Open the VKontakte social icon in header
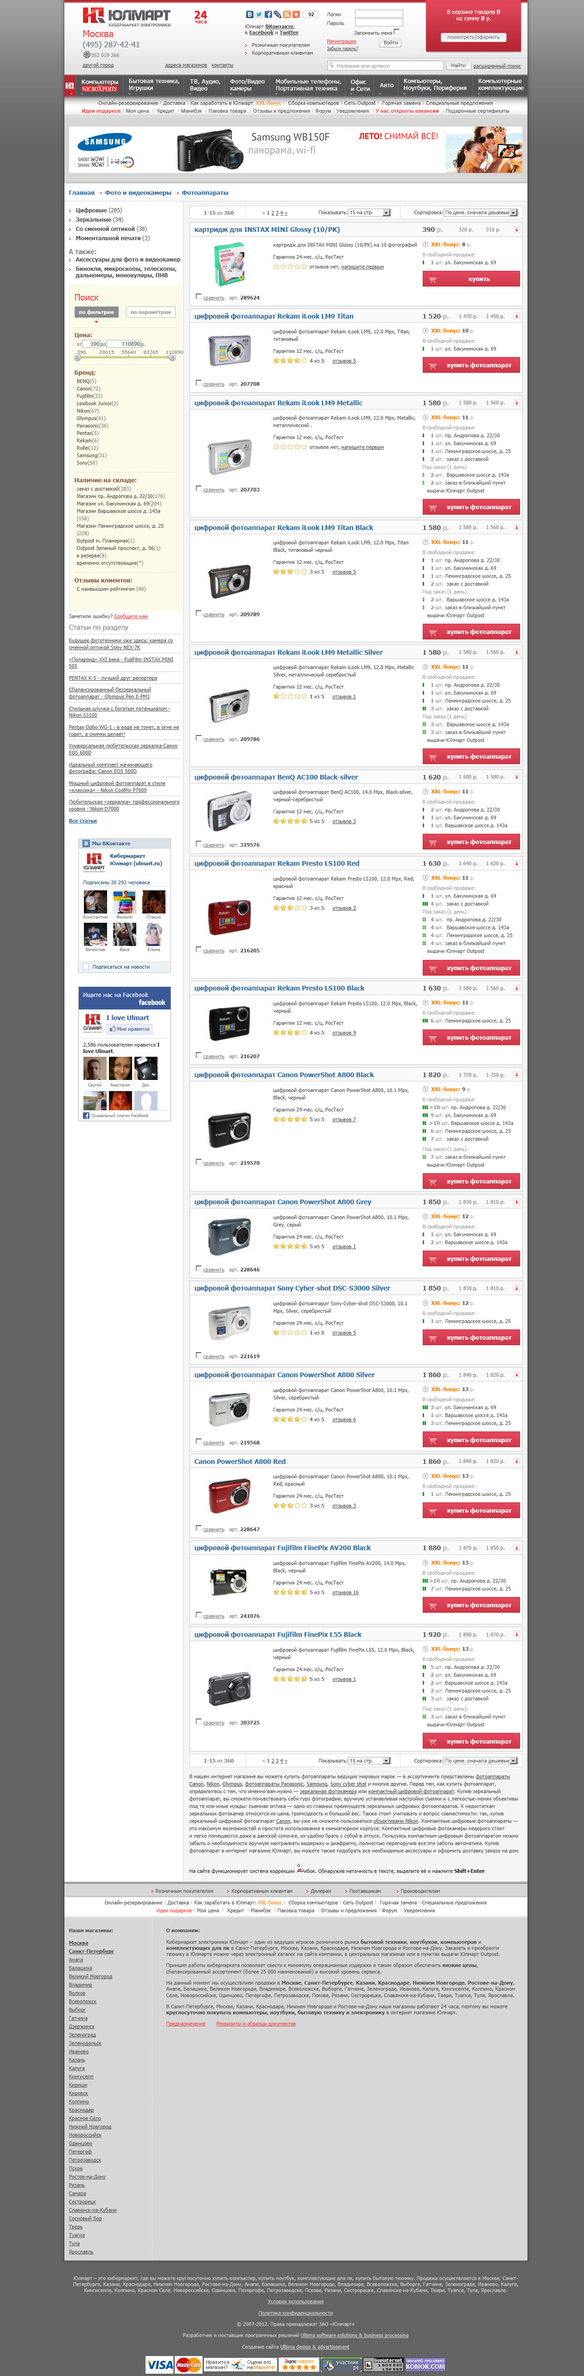 (x=250, y=15)
